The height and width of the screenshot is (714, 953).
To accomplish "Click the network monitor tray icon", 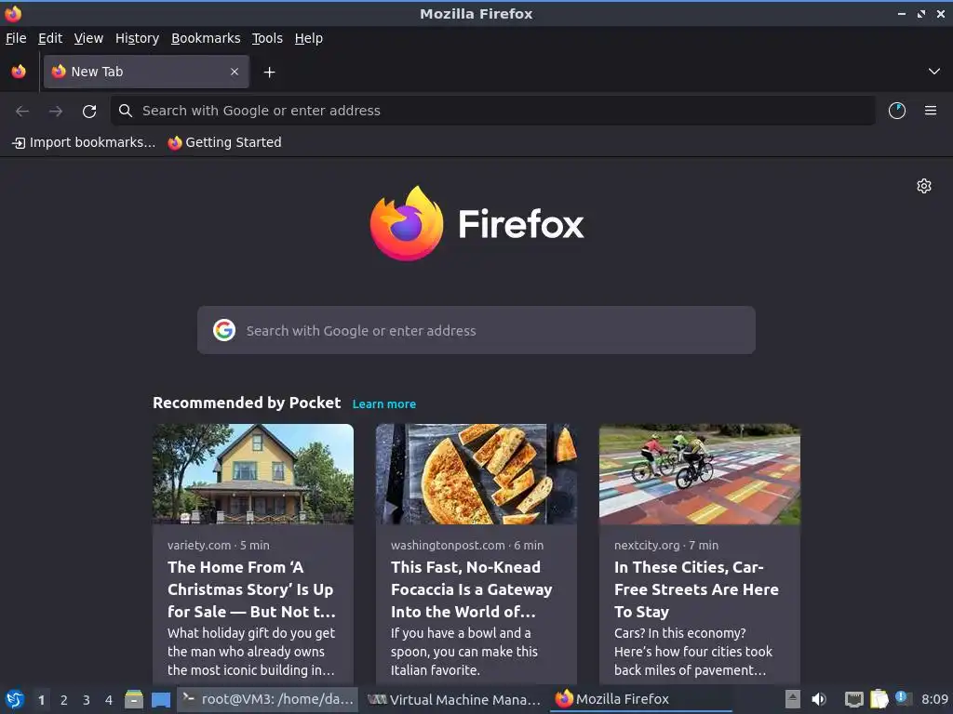I will (853, 699).
